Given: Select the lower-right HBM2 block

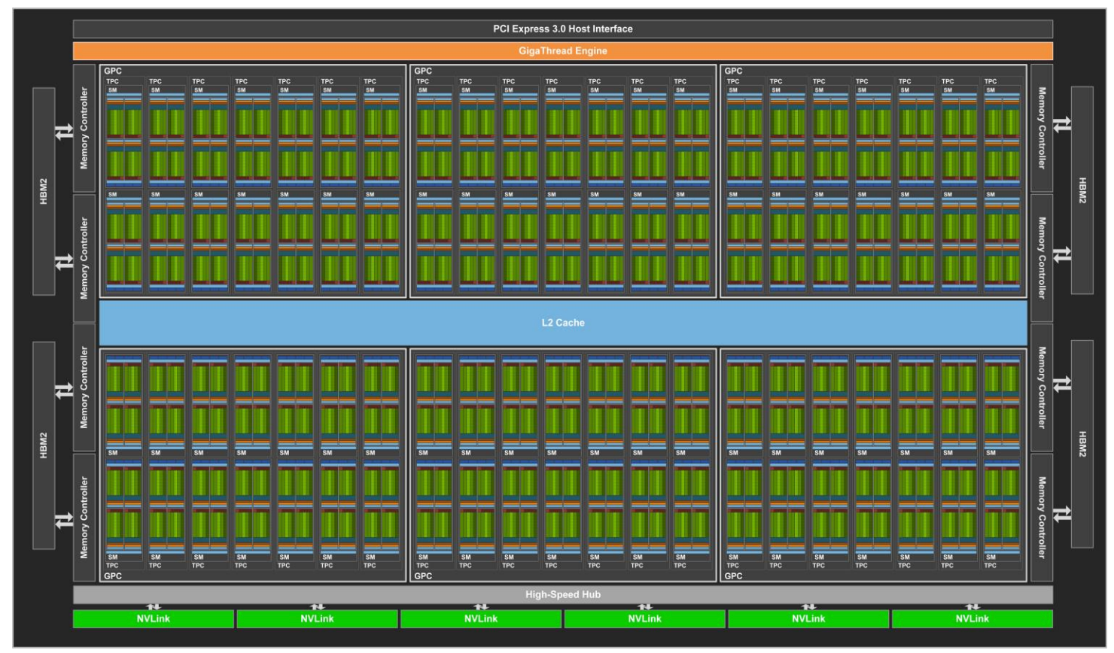Looking at the screenshot, I should pos(1082,444).
